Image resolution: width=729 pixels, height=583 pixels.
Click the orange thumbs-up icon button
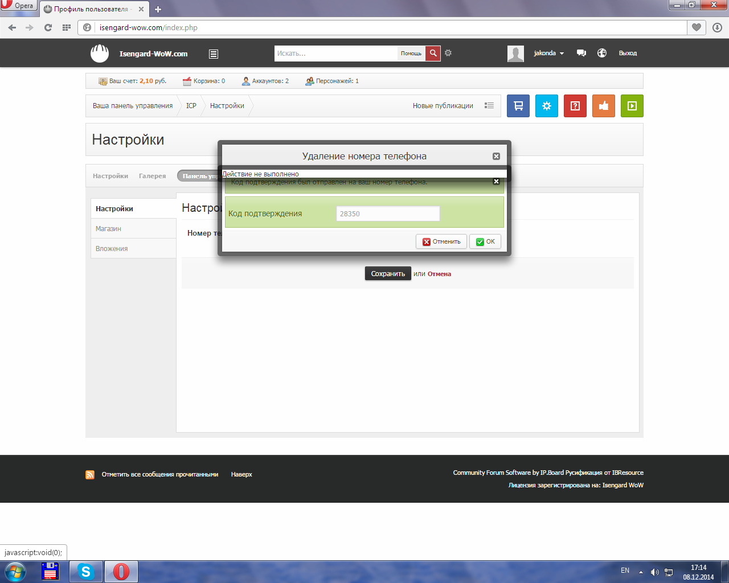pos(603,106)
